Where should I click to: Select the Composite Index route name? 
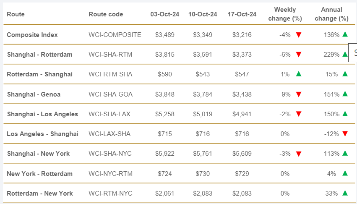pos(32,35)
